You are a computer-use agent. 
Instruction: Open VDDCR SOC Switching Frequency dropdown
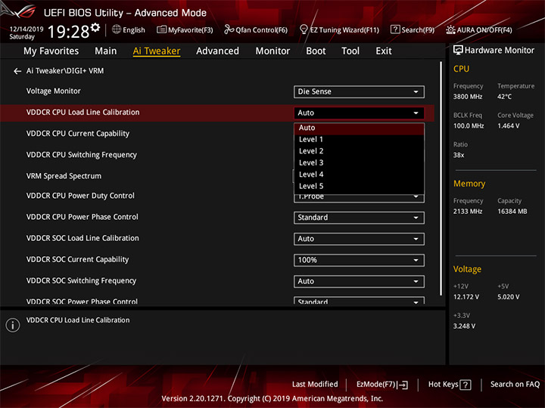coord(359,281)
